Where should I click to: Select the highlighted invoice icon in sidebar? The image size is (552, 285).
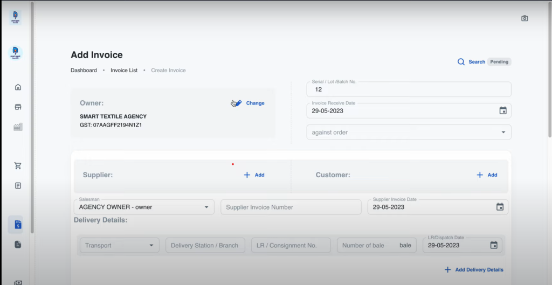(x=18, y=225)
